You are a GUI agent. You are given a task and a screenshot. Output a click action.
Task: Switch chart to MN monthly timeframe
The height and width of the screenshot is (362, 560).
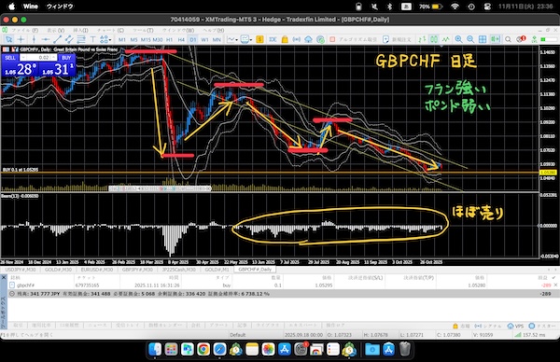tap(217, 39)
